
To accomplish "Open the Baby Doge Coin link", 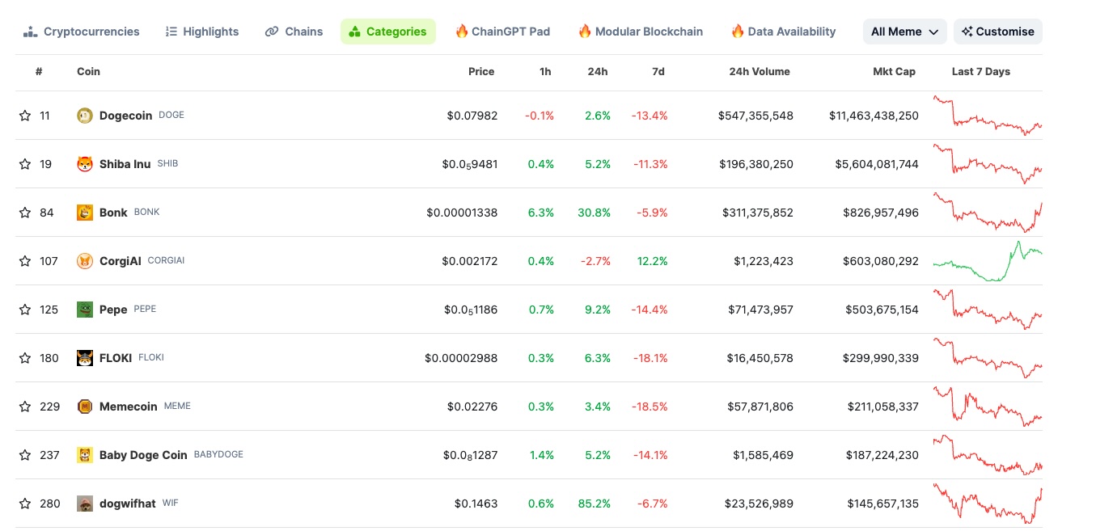I will coord(143,455).
